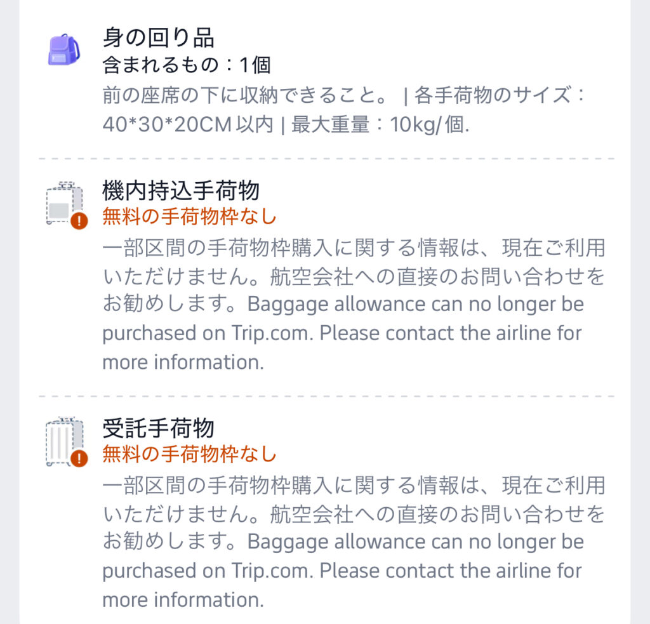Click 無料の手荷物枠なし under carry-on baggage
The image size is (650, 624).
pyautogui.click(x=189, y=216)
